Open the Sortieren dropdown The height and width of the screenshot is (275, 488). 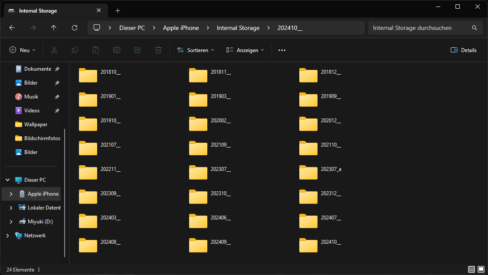pos(195,50)
